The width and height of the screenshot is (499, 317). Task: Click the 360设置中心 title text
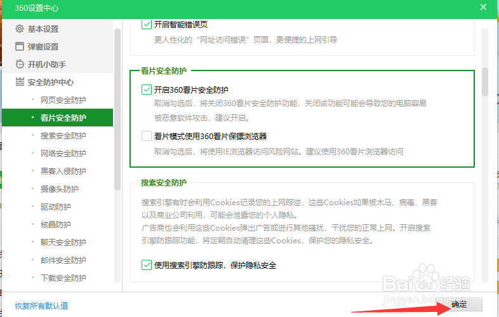coord(37,8)
